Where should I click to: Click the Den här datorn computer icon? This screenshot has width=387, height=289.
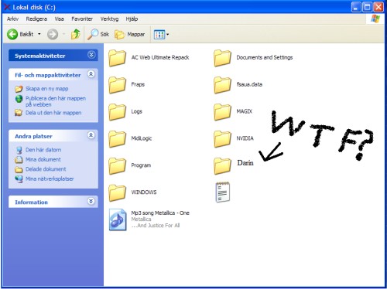[19, 150]
